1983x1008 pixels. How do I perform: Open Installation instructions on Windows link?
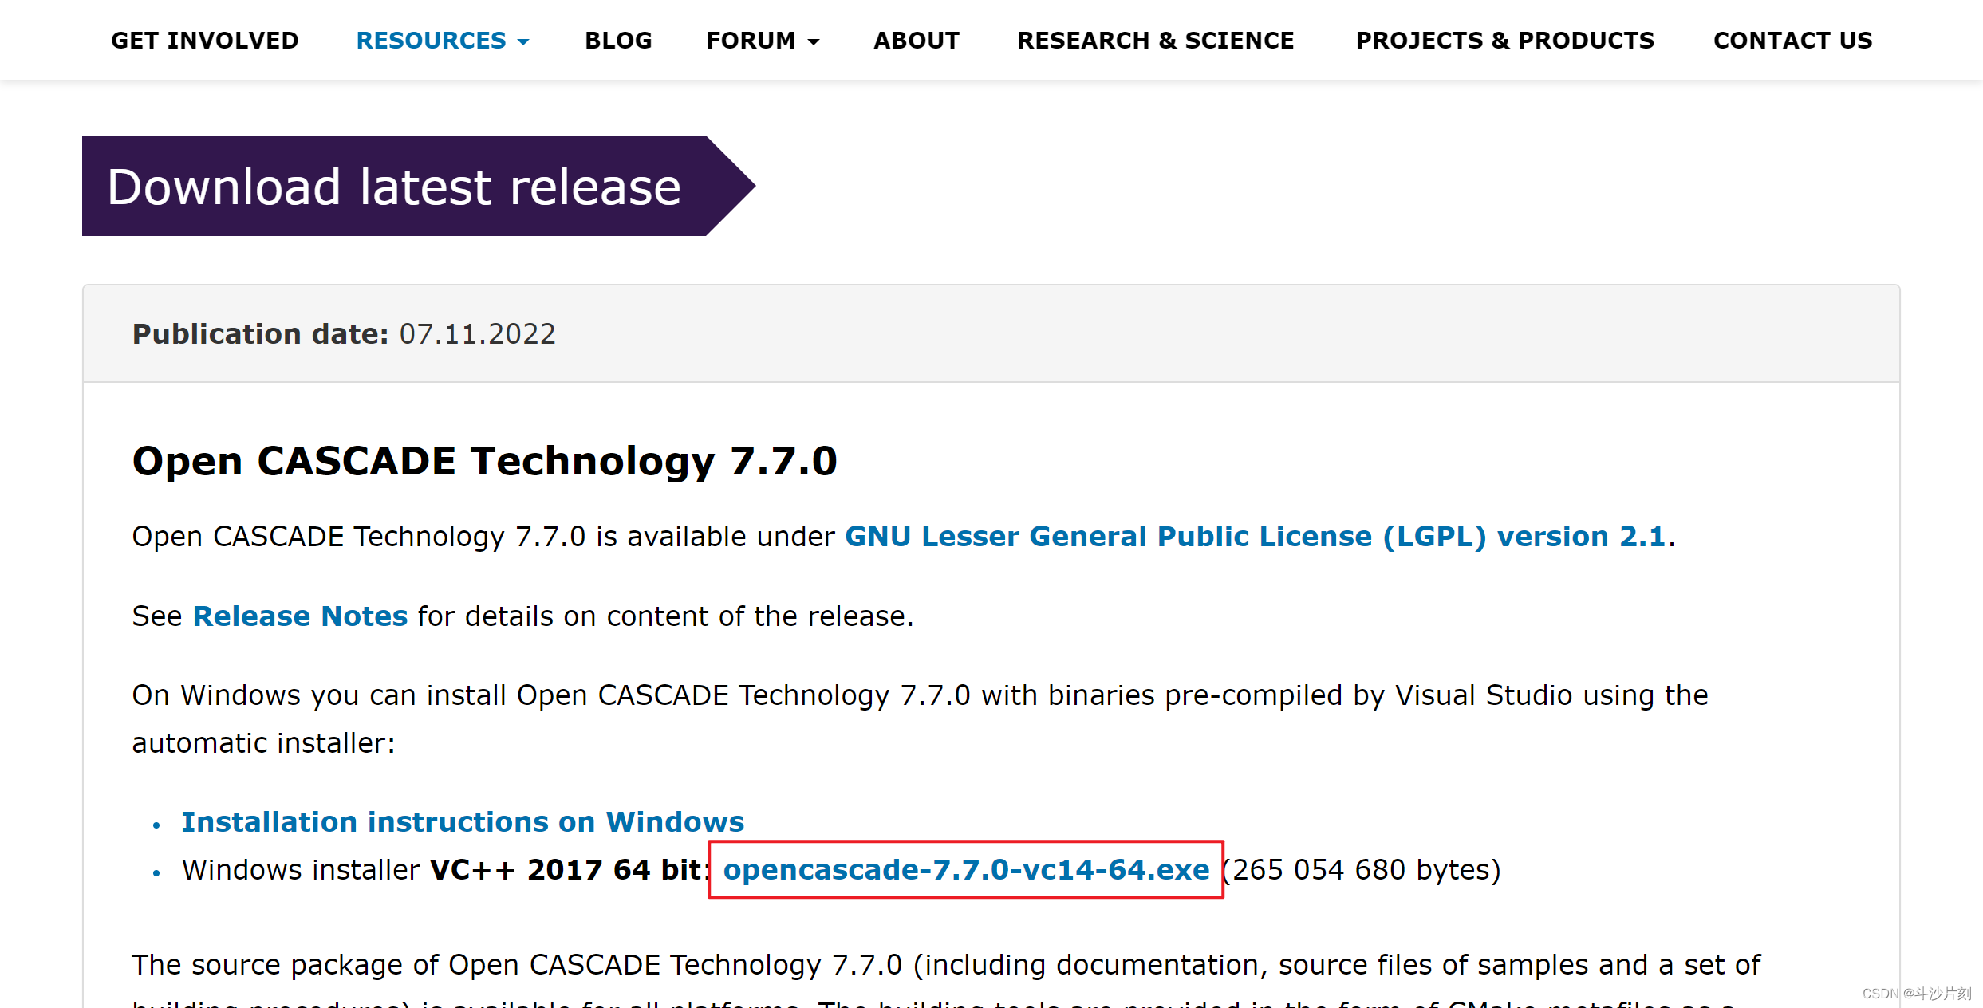tap(463, 822)
